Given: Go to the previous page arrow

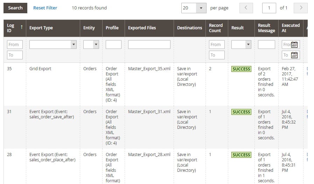Looking at the screenshot, I should [x=246, y=8].
